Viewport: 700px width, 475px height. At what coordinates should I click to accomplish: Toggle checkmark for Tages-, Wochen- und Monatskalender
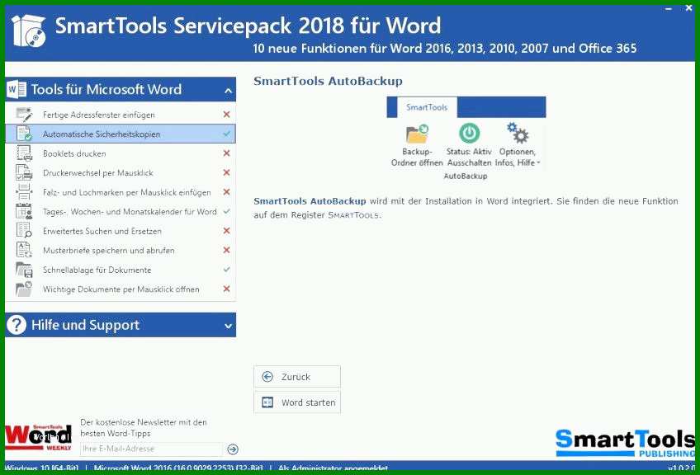pos(226,211)
